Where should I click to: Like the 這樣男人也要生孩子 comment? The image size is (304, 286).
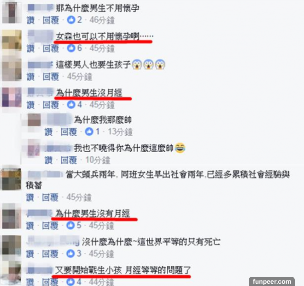(x=31, y=77)
